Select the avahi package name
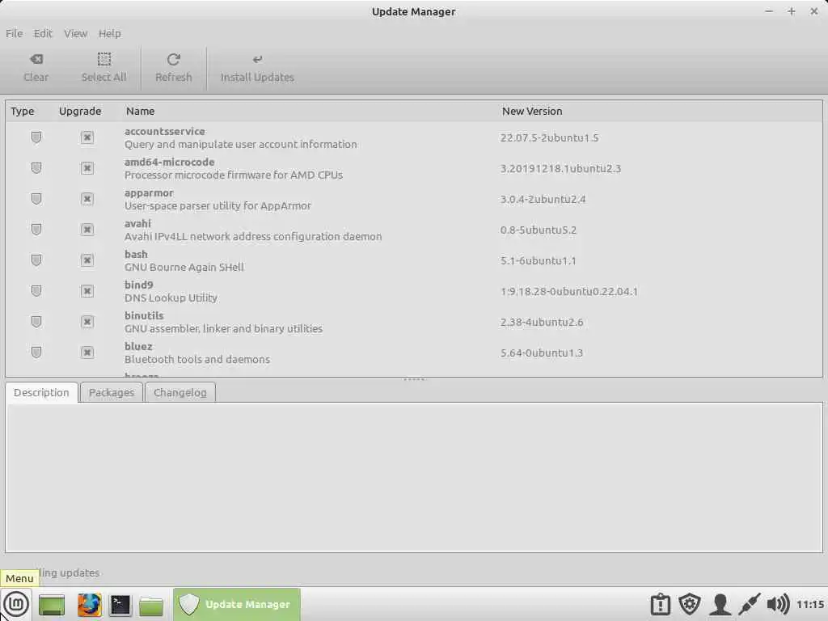The height and width of the screenshot is (621, 828). 137,223
